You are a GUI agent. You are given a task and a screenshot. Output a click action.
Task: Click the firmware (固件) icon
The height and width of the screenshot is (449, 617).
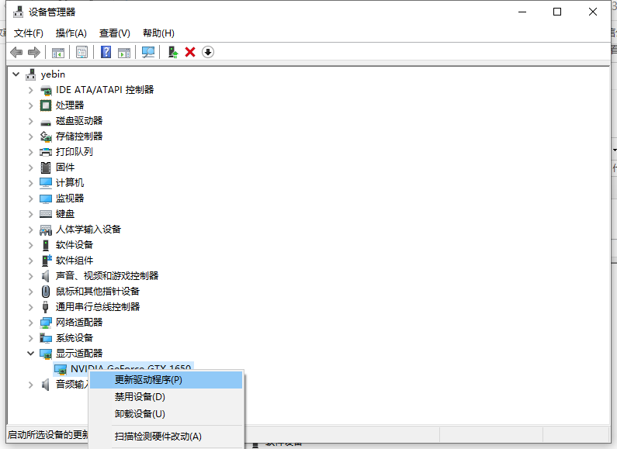(46, 168)
